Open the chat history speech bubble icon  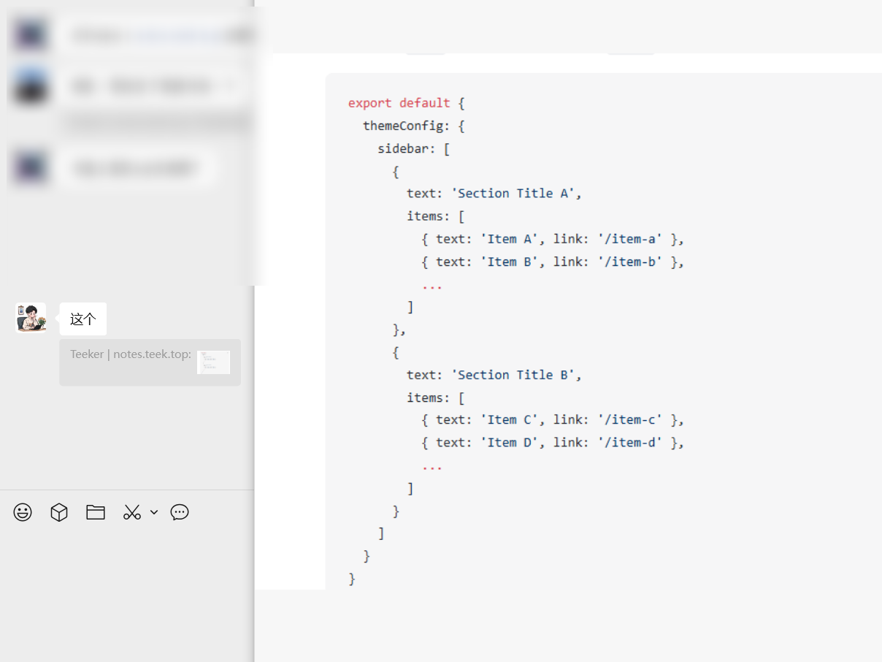click(180, 512)
